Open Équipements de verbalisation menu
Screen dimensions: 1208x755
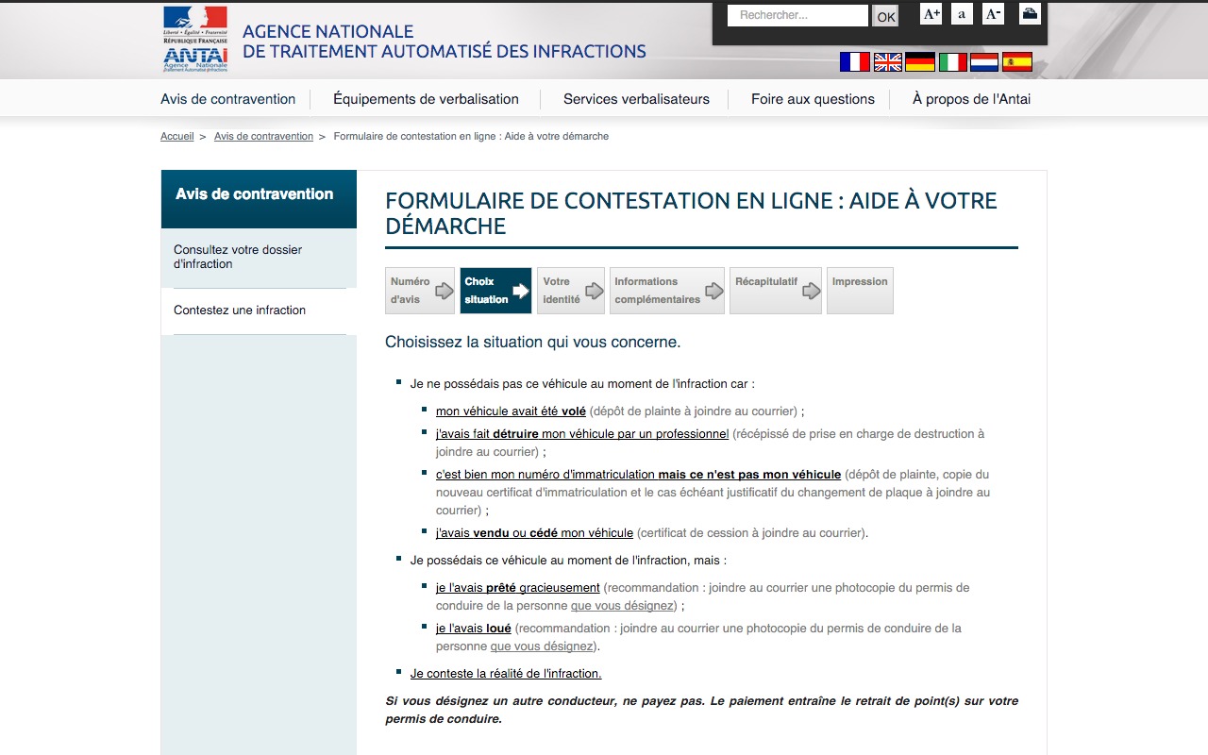426,99
